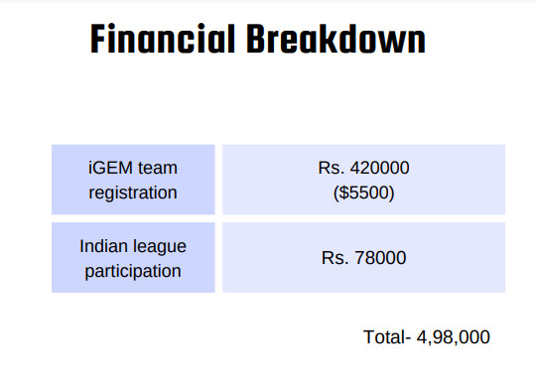Click the Rs. prefix before 420000
Image resolution: width=537 pixels, height=387 pixels.
(x=332, y=168)
